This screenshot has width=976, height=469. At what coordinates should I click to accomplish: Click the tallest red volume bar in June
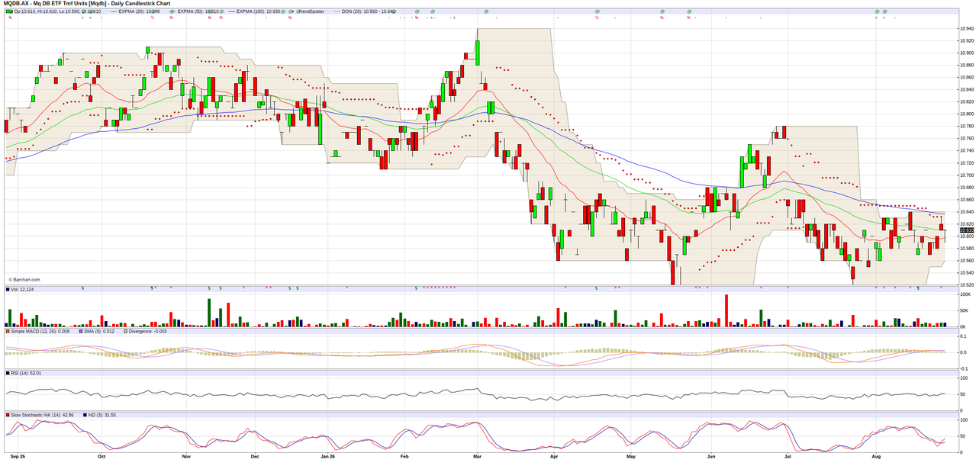pyautogui.click(x=726, y=310)
